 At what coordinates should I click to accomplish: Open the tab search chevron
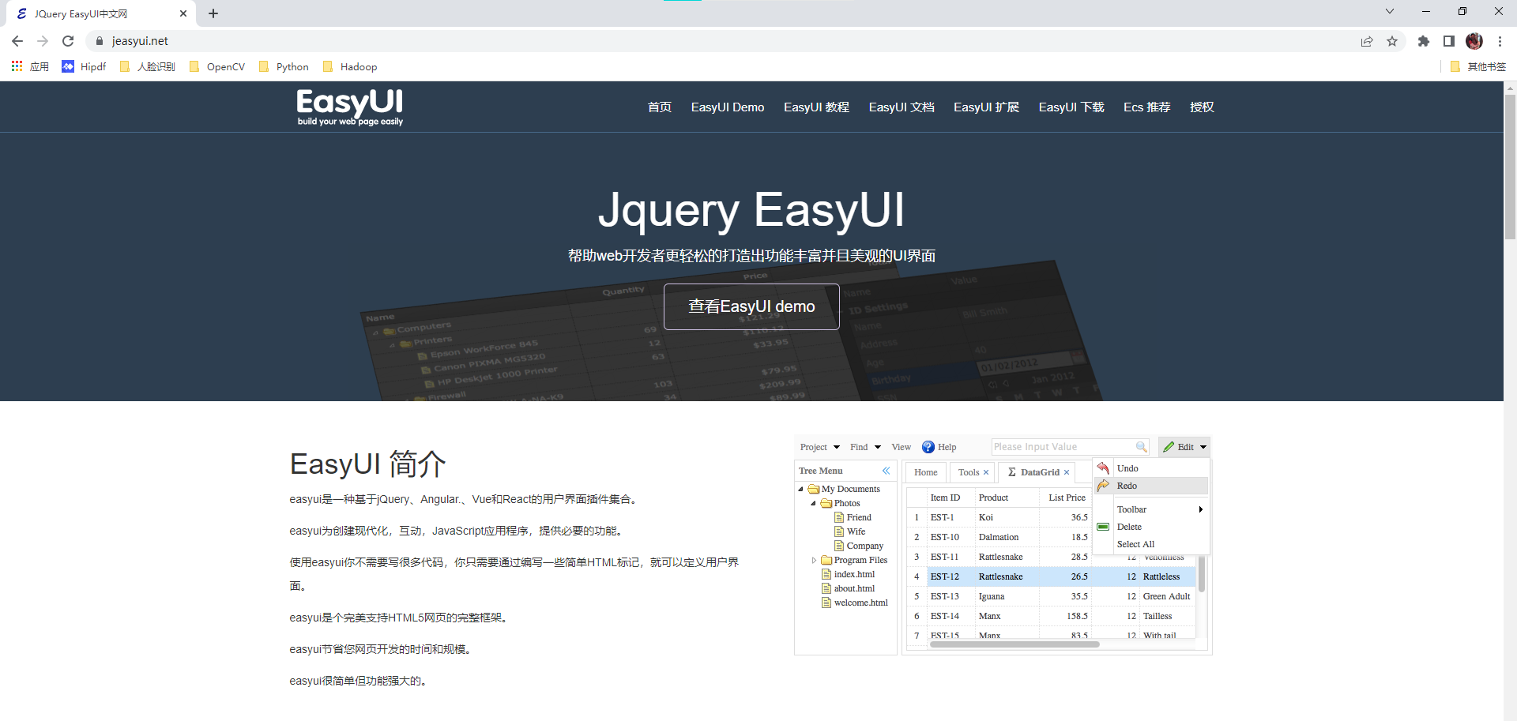coord(1390,11)
